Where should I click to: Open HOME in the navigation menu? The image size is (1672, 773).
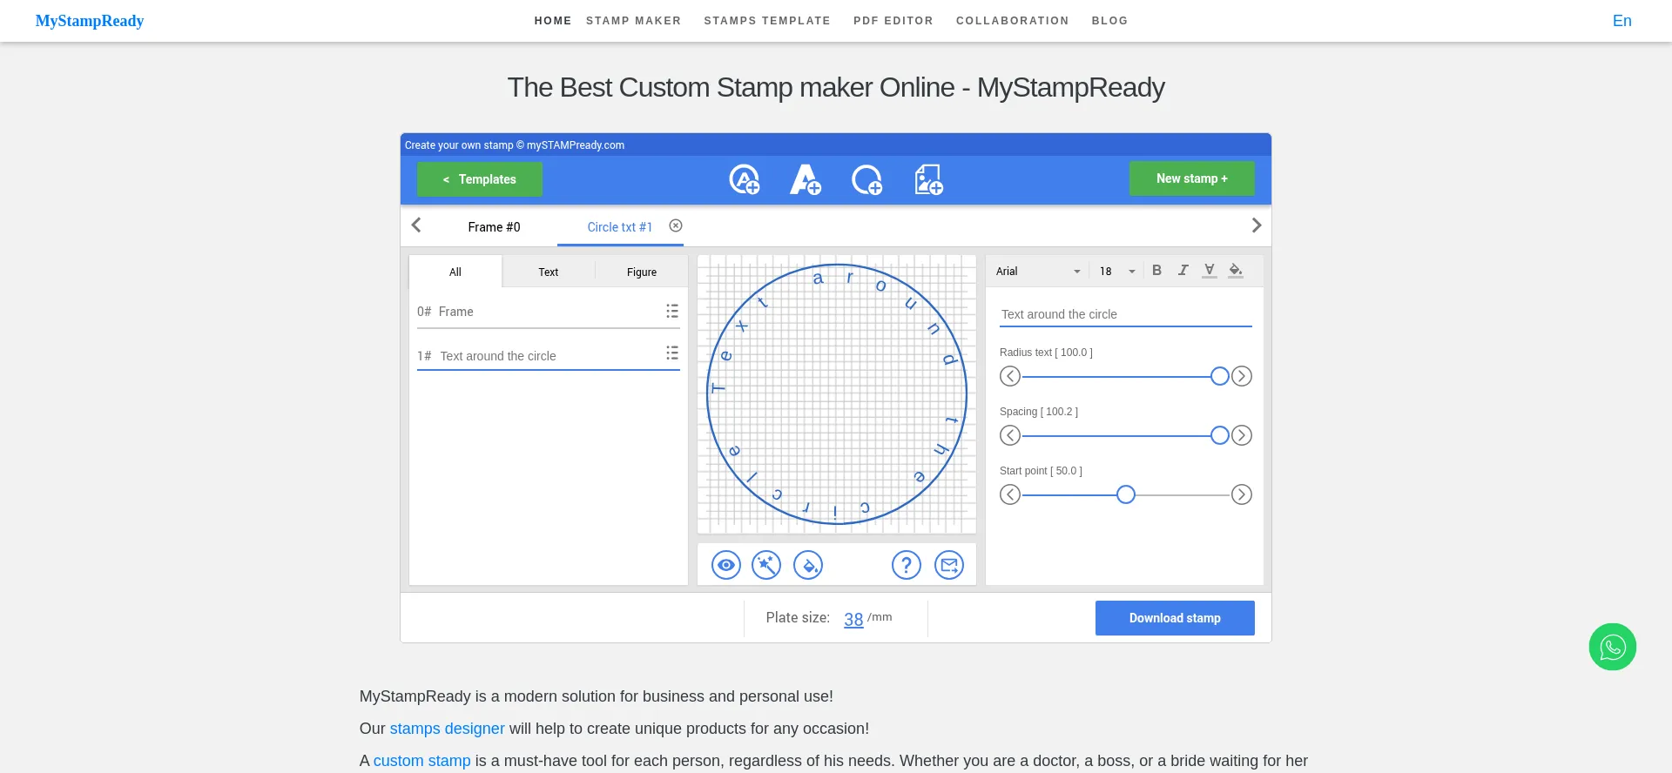pyautogui.click(x=553, y=21)
